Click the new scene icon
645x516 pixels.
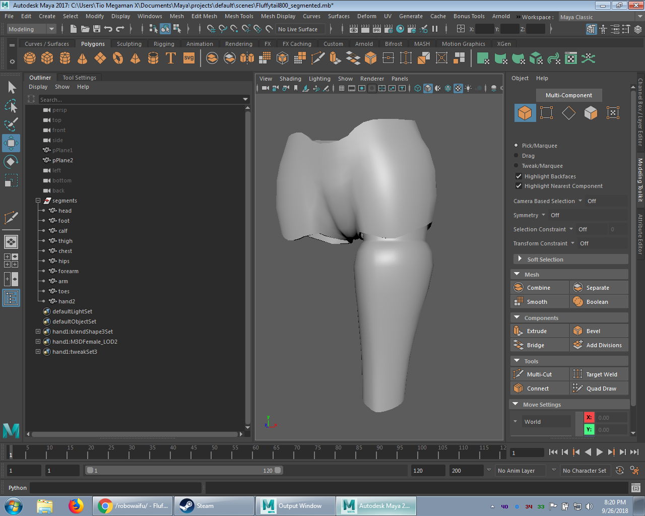coord(74,29)
